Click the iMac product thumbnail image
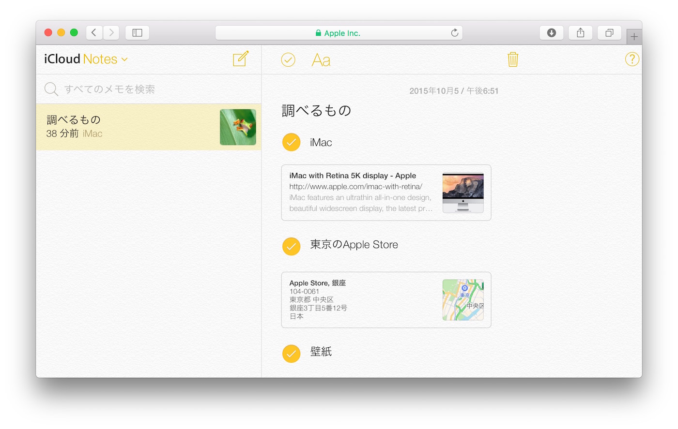The image size is (678, 429). coord(463,192)
